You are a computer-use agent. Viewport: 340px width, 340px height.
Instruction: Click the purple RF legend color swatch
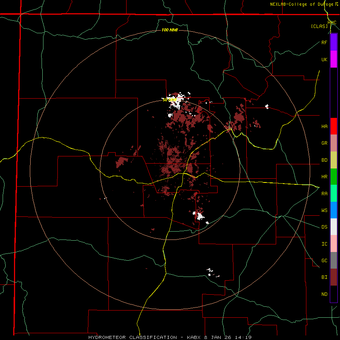pyautogui.click(x=334, y=42)
